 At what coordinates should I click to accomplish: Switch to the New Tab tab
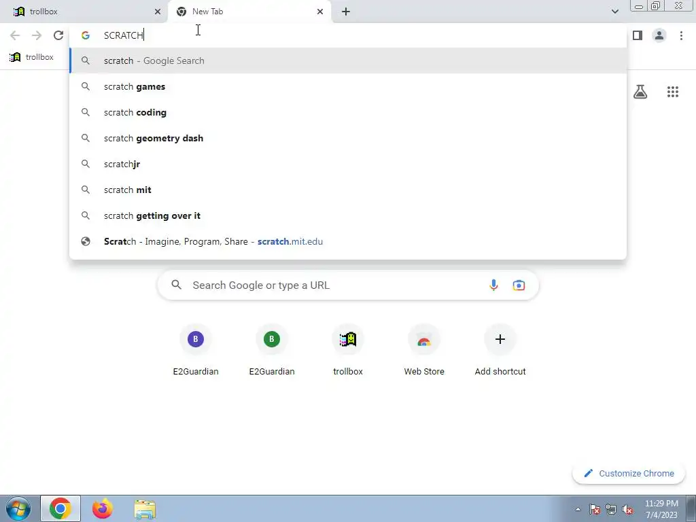point(249,12)
